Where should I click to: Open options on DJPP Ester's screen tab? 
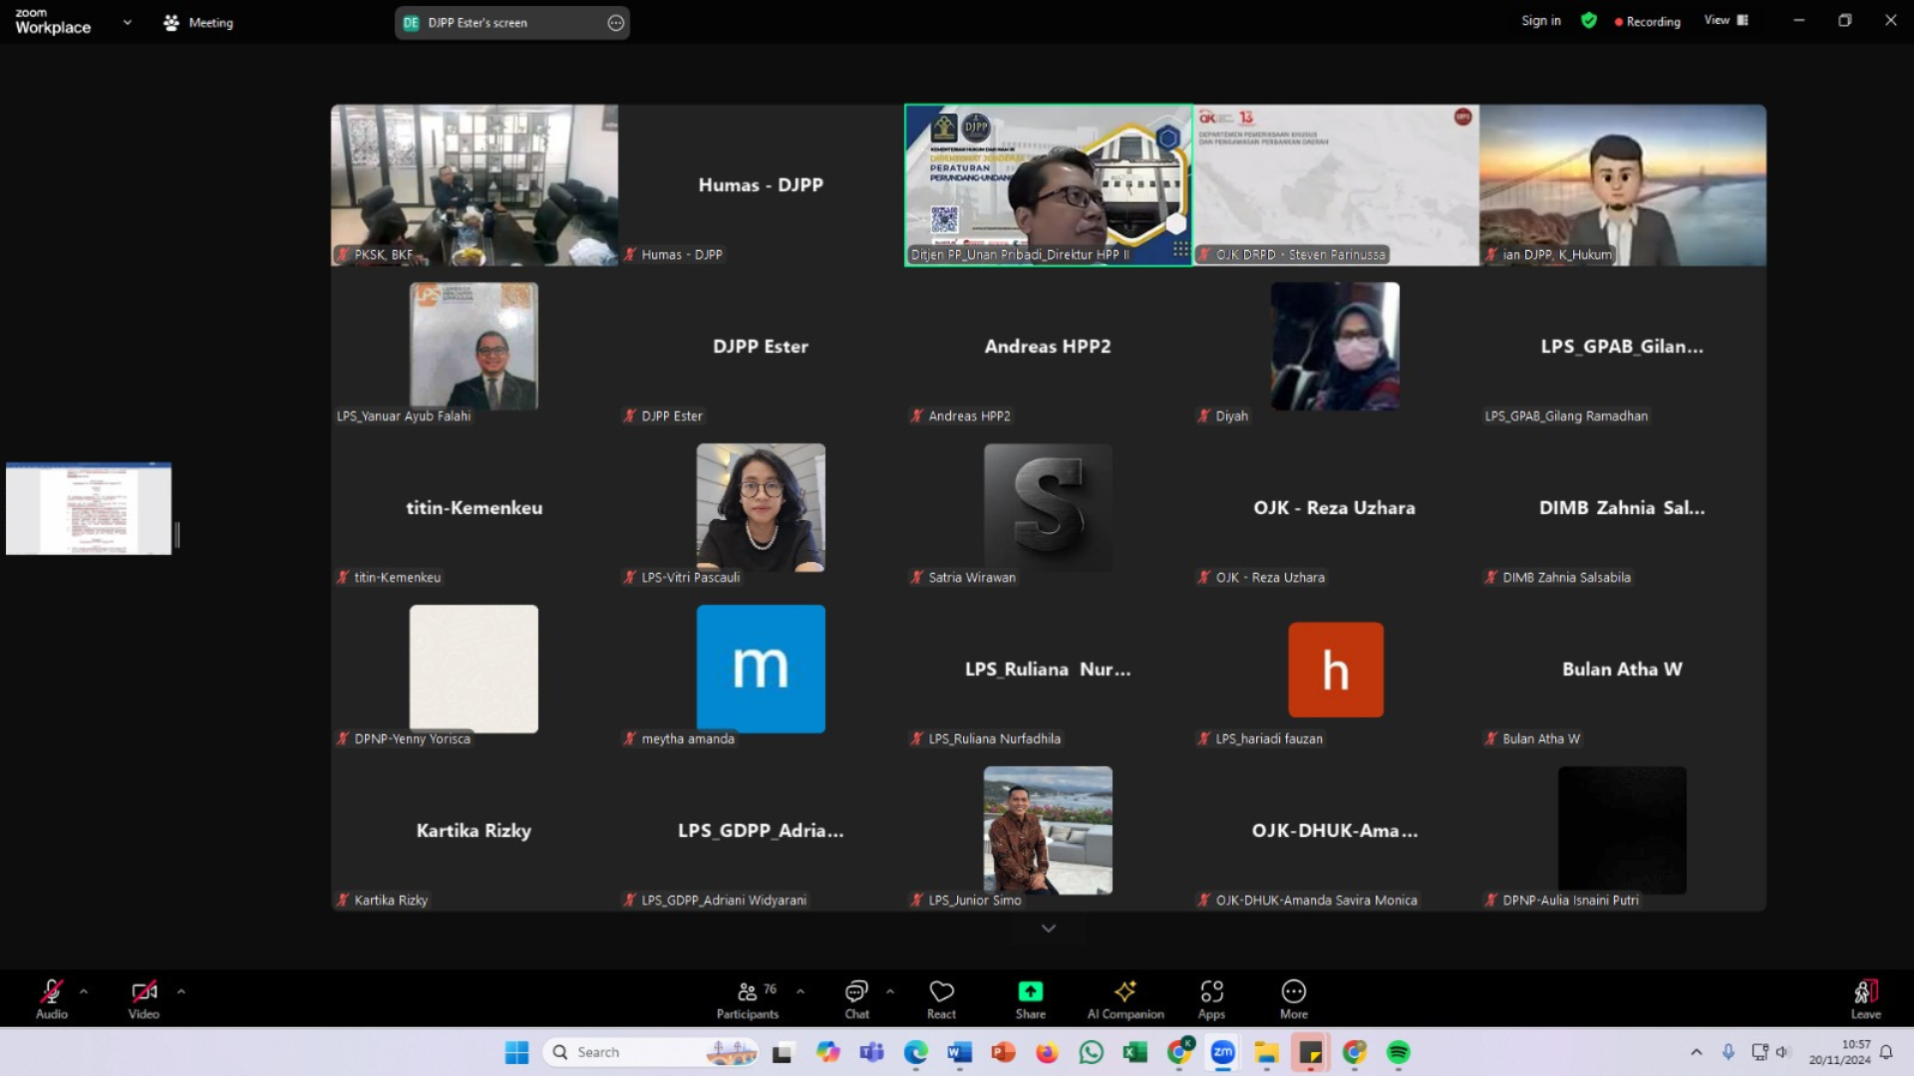pos(616,22)
